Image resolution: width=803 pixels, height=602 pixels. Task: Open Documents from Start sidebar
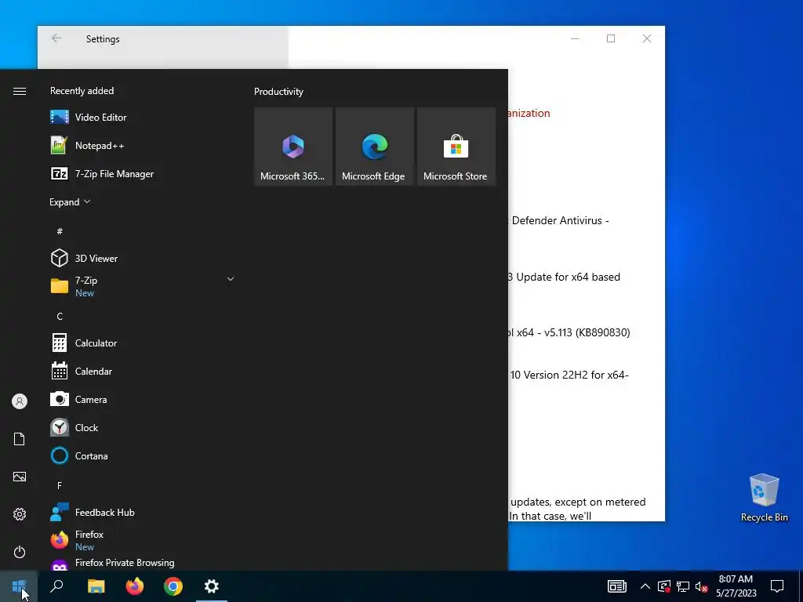[x=20, y=439]
